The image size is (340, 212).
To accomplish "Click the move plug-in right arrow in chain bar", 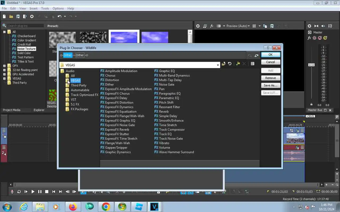I will coord(256,55).
